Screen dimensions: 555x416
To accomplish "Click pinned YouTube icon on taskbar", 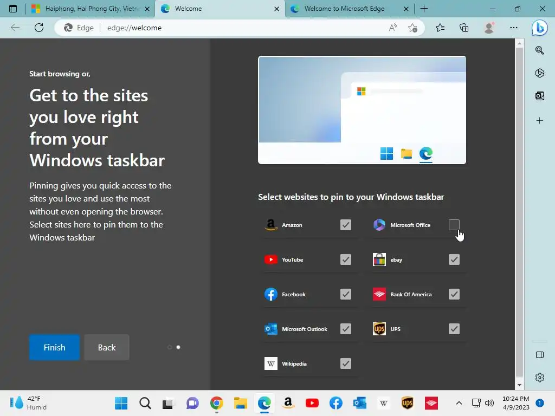I will (x=312, y=403).
